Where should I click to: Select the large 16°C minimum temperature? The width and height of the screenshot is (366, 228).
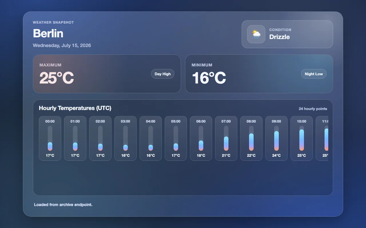tap(209, 78)
